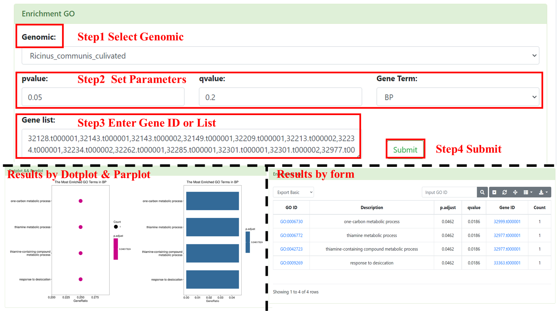Click the toggle pagination caret-square icon
Image resolution: width=557 pixels, height=311 pixels.
tap(494, 192)
